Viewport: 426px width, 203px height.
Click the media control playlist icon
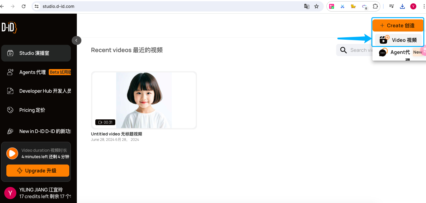click(x=392, y=6)
